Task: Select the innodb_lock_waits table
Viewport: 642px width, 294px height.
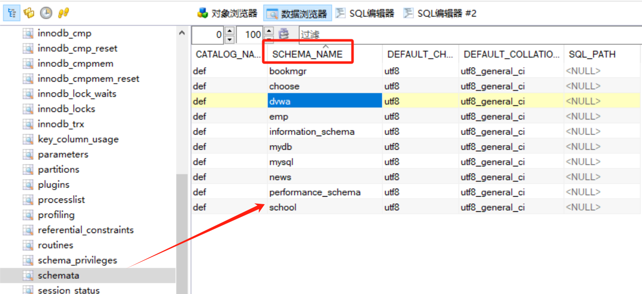Action: click(x=77, y=94)
